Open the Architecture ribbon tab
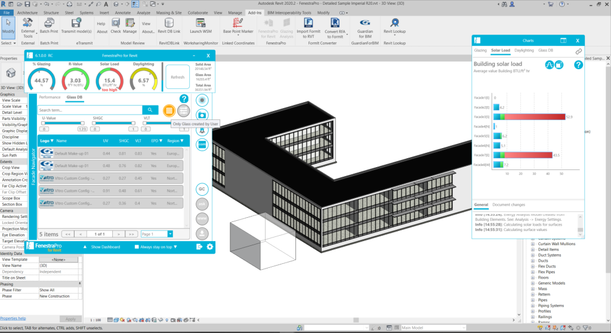The width and height of the screenshot is (611, 333). (x=27, y=13)
